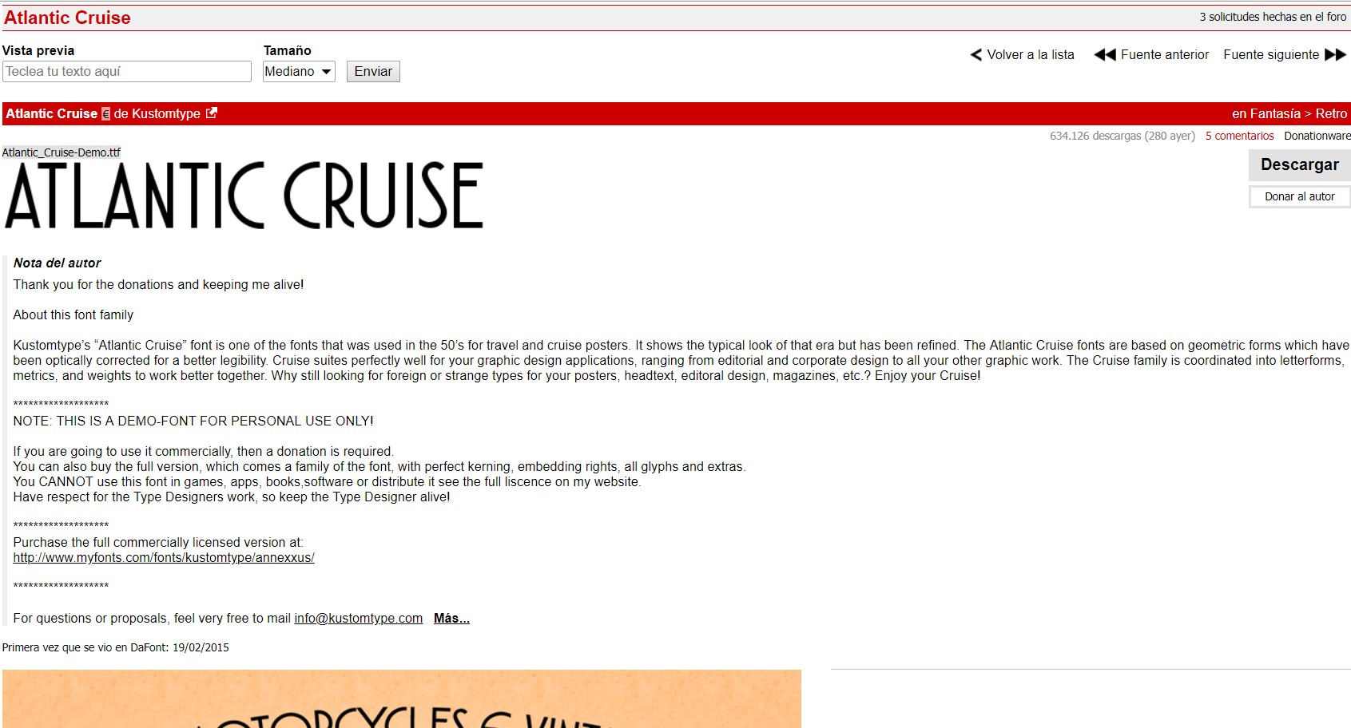Click the Primera vez que se vio date text
Screen dimensions: 1351x728
[x=116, y=647]
